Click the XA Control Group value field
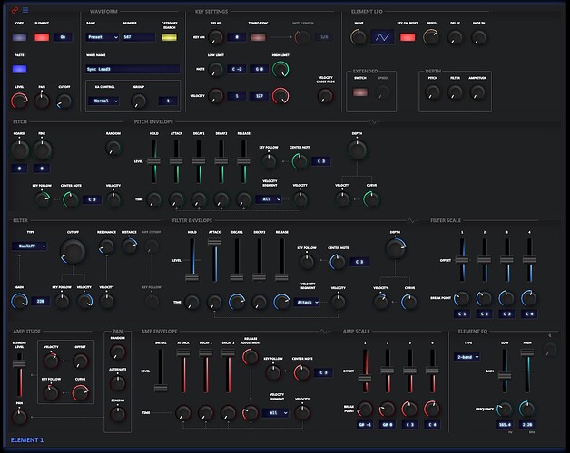 [x=168, y=101]
